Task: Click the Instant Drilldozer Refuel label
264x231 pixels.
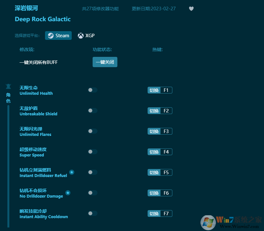Action: click(x=43, y=176)
